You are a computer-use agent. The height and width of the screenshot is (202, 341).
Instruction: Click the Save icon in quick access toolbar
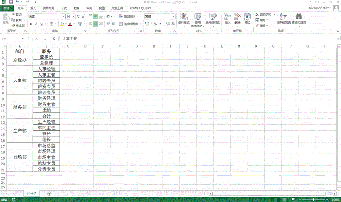coord(10,2)
